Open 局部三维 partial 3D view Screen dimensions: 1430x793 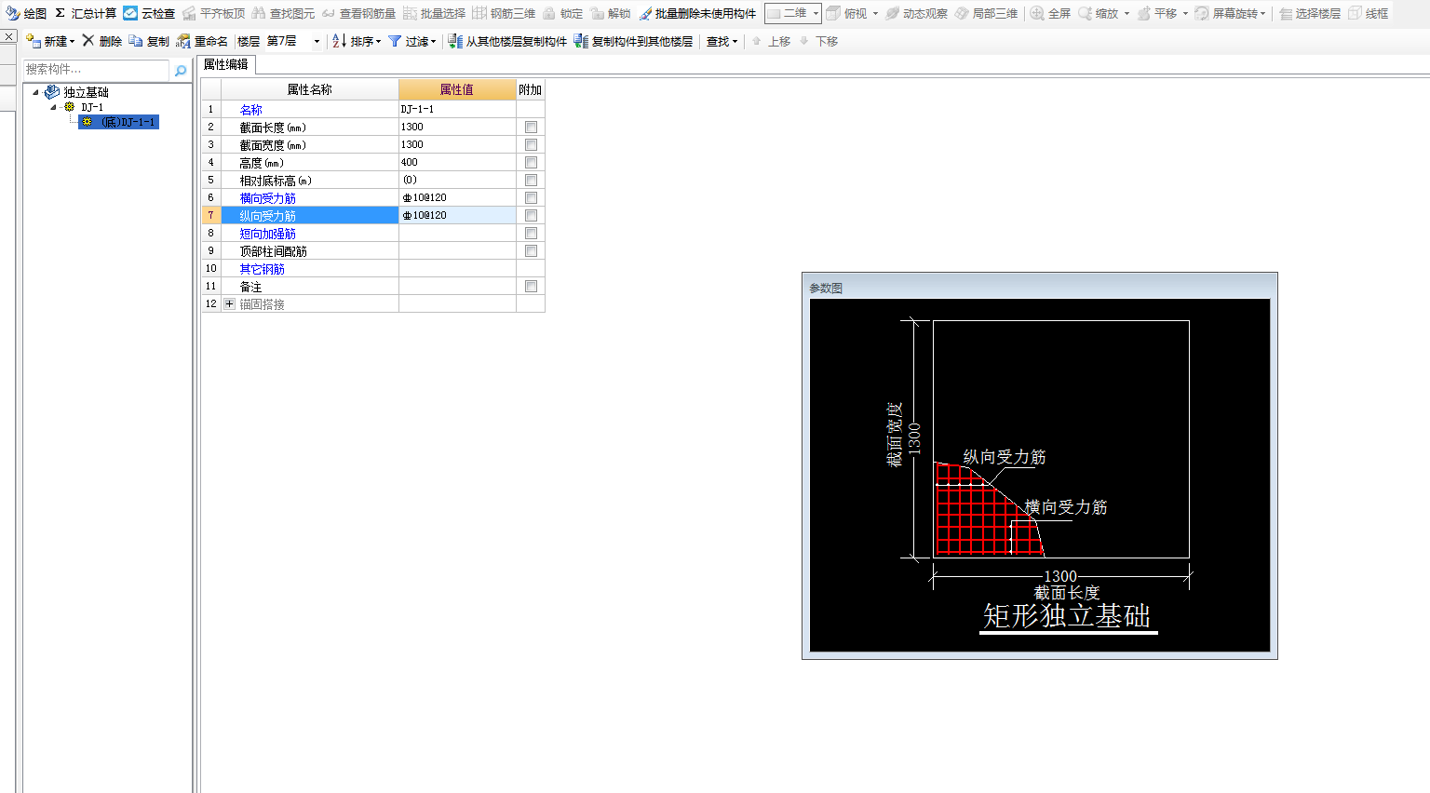coord(986,13)
